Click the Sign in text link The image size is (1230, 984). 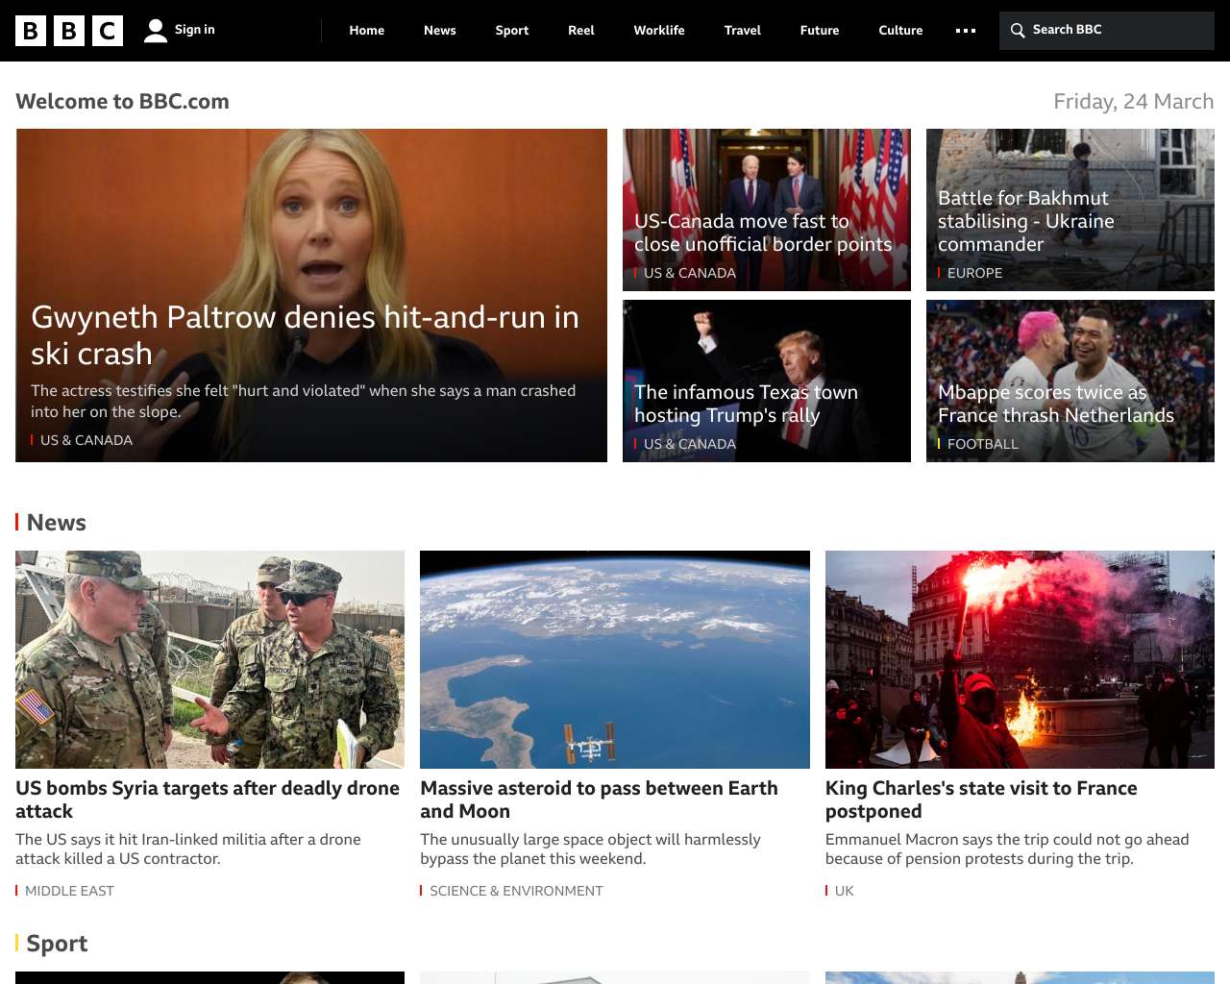coord(195,30)
